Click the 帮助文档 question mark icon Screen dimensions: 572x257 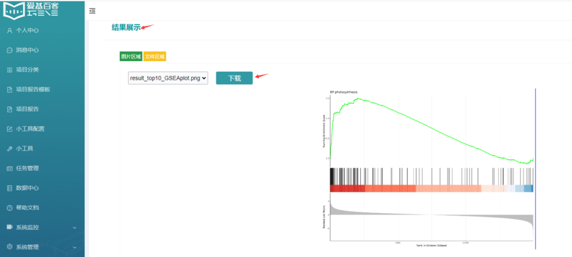click(10, 208)
